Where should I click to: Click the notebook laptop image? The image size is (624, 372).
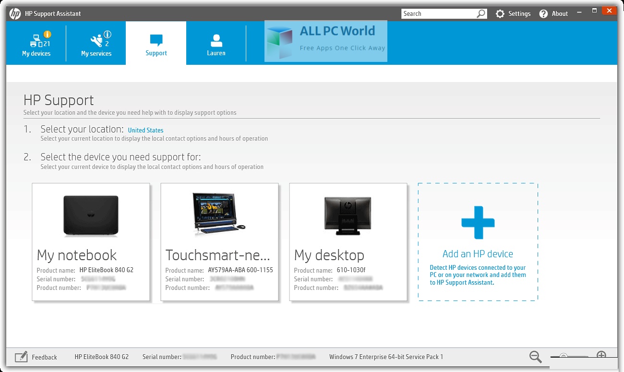(x=91, y=215)
